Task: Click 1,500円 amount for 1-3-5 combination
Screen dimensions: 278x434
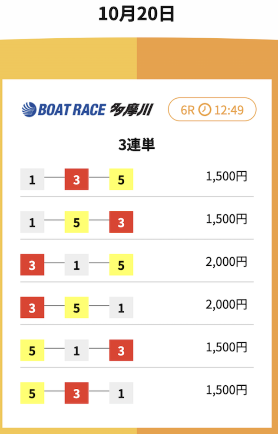Action: tap(226, 177)
